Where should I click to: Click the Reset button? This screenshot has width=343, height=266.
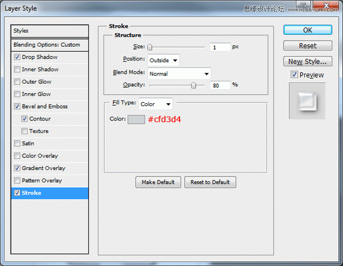click(x=308, y=46)
